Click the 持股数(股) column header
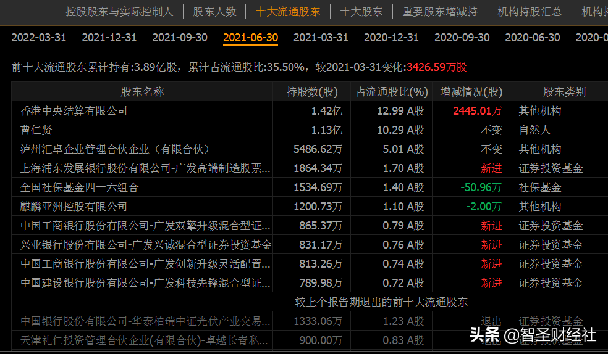Viewport: 608px width, 354px height. tap(312, 92)
